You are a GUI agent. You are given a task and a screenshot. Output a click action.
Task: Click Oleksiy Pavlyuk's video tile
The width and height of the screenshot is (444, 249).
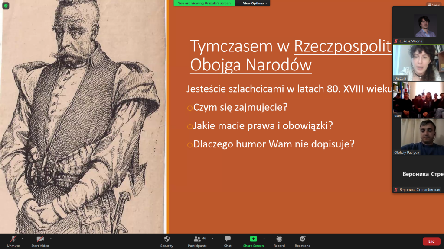(419, 136)
